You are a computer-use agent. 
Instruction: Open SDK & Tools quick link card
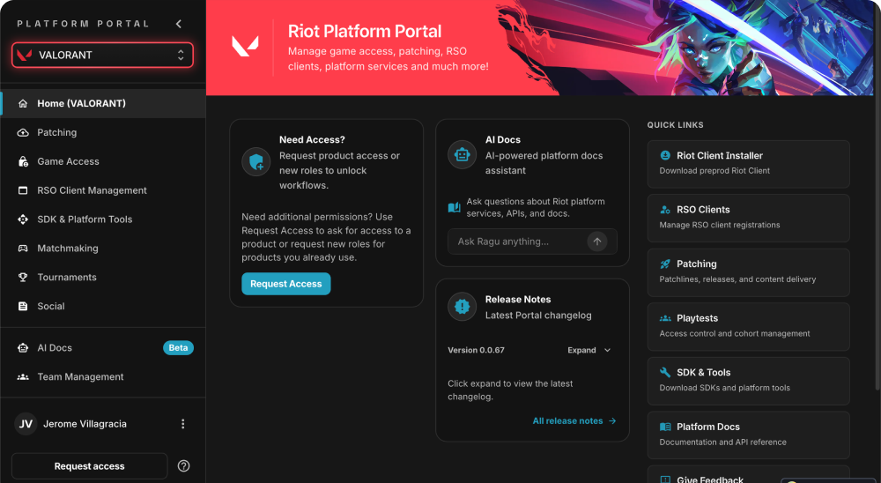[x=748, y=382]
